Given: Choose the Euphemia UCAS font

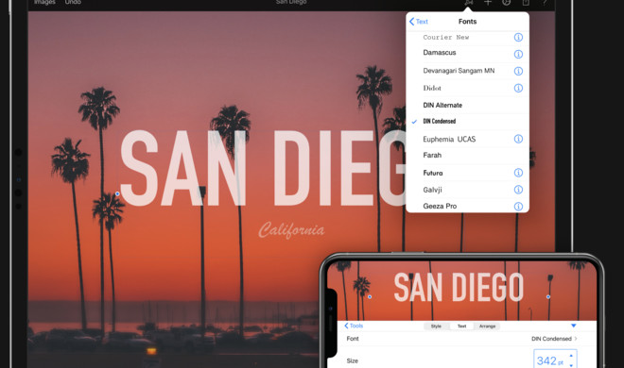Looking at the screenshot, I should click(449, 139).
